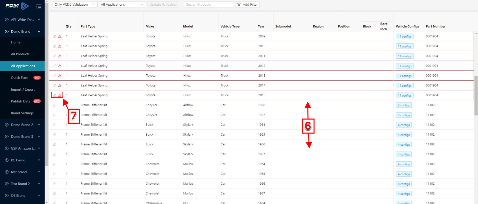Edit the 1964 Chevrolet Malibu row pencil icon
Image resolution: width=478 pixels, height=204 pixels.
click(54, 164)
